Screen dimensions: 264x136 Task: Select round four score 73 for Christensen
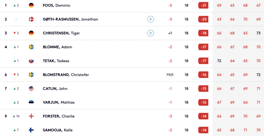point(259,33)
